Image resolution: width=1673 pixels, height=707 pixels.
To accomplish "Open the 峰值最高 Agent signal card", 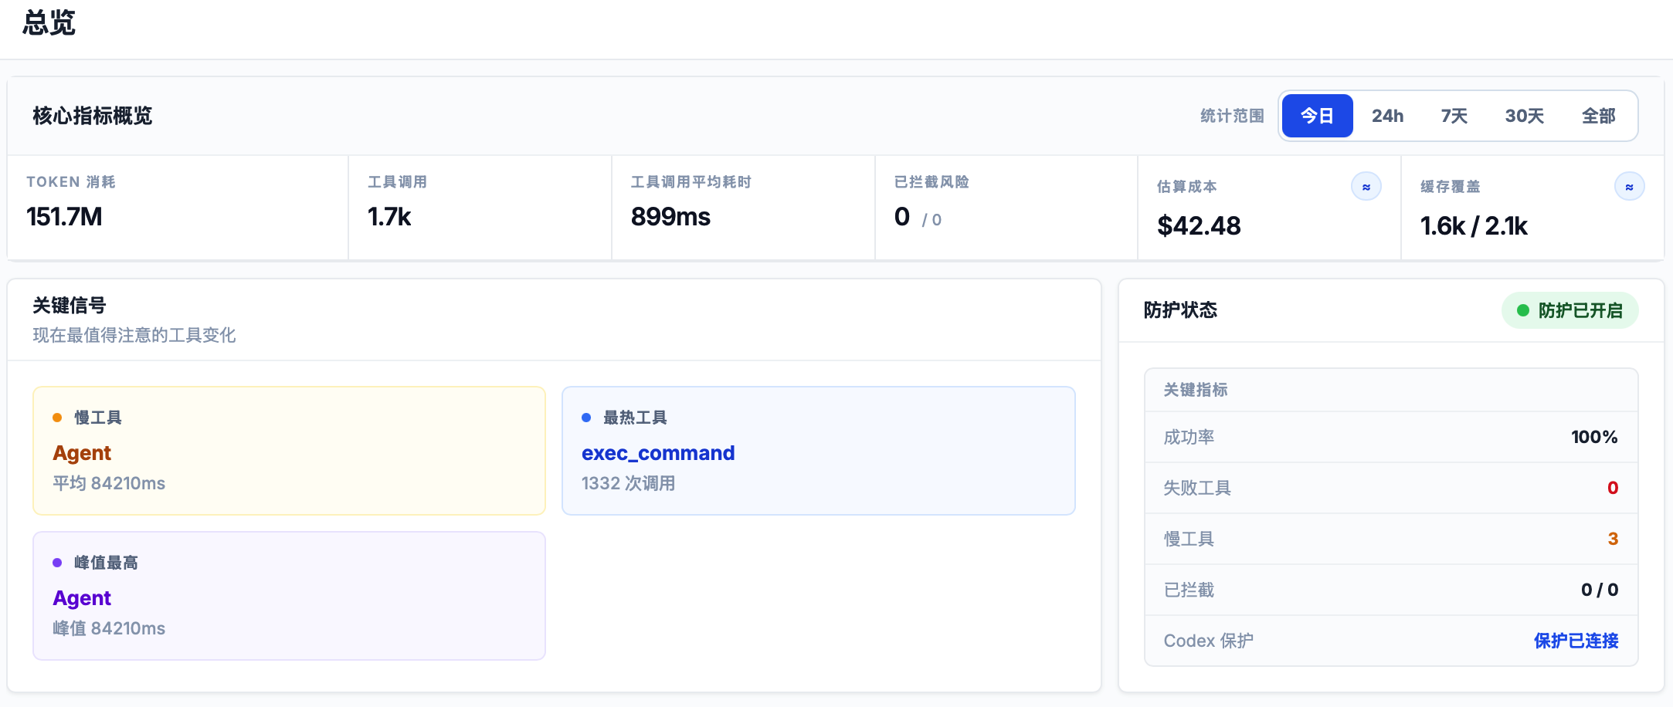I will tap(289, 596).
